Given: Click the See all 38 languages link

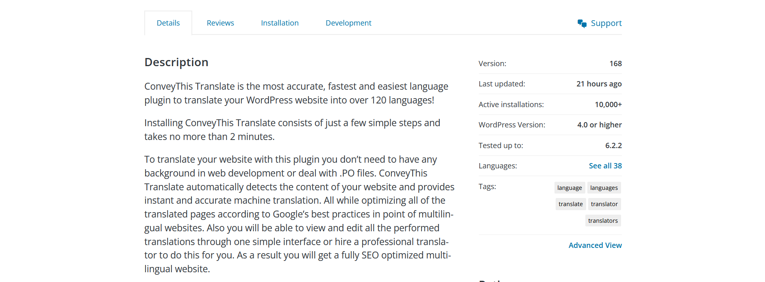Looking at the screenshot, I should point(605,166).
